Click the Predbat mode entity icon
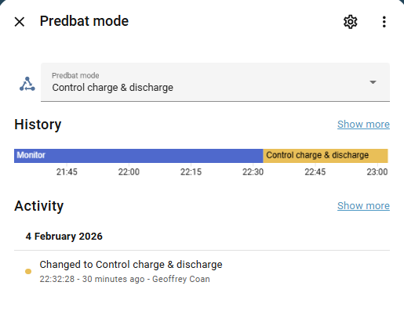Viewport: 404px width, 311px height. tap(27, 84)
